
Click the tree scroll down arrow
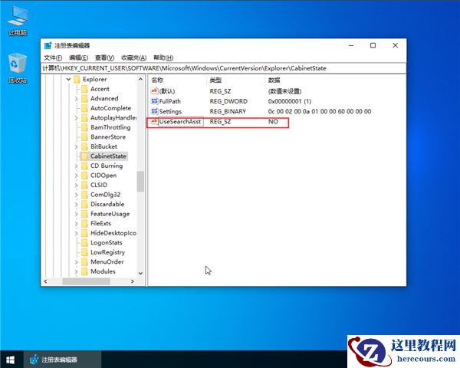(140, 273)
